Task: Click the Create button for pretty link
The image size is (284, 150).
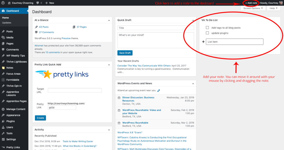Action: click(40, 118)
